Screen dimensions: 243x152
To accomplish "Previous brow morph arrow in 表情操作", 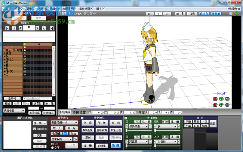I will (x=127, y=142).
